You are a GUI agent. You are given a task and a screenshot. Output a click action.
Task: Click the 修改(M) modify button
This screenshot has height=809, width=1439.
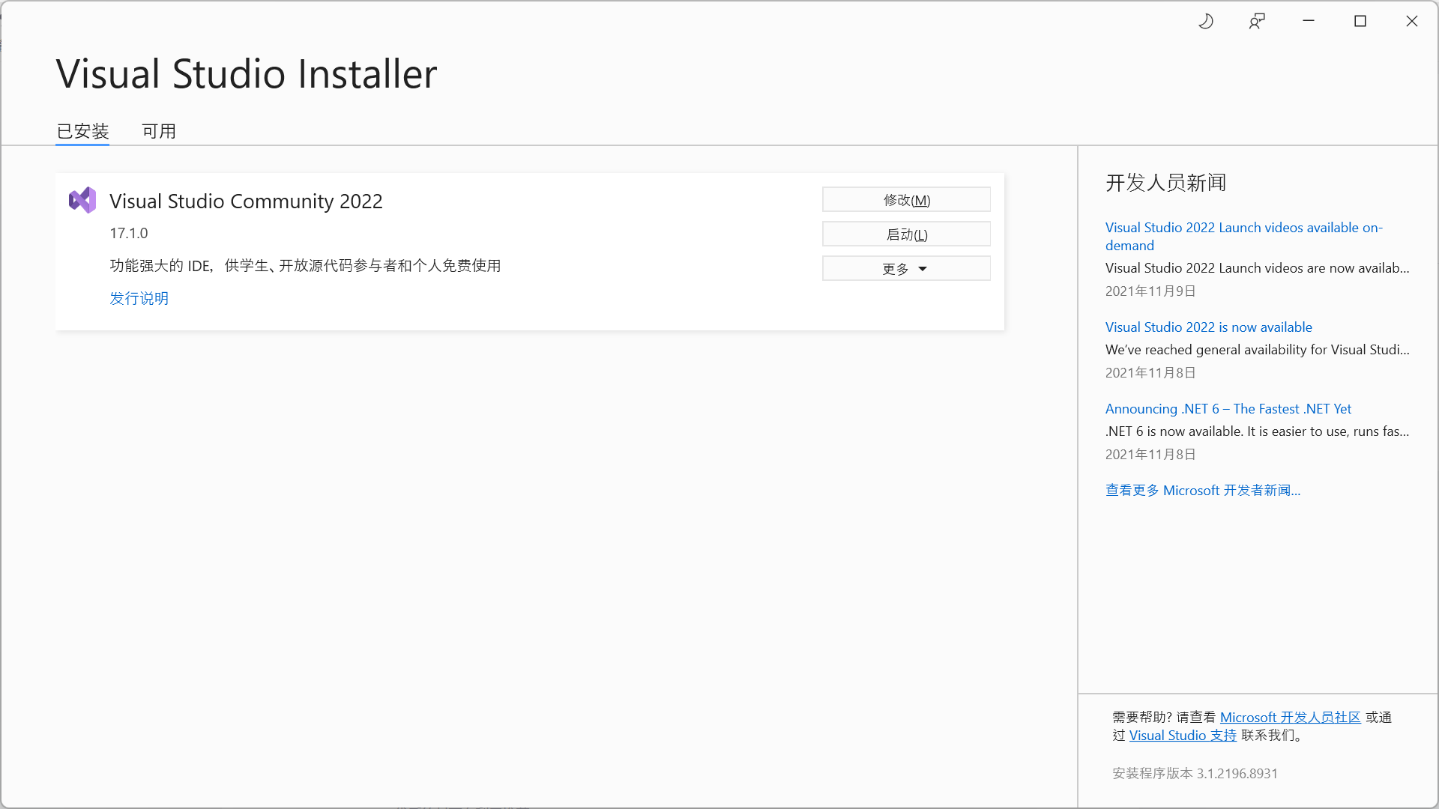tap(905, 199)
